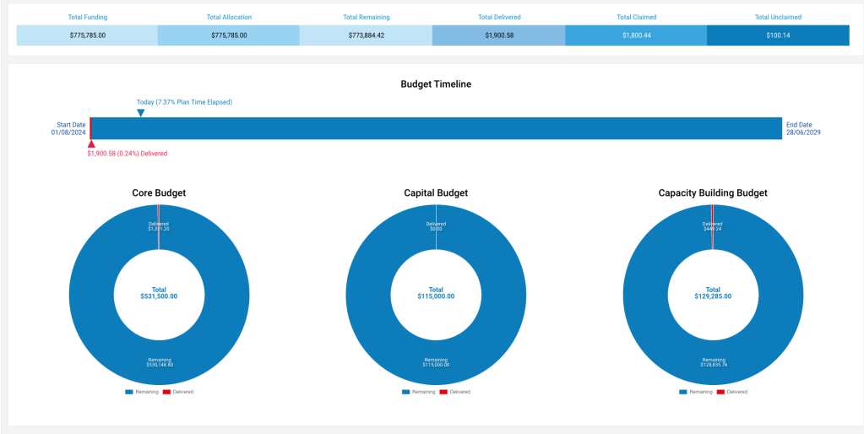Viewport: 864px width, 434px height.
Task: Select the dark blue Total Unclaimed tile
Action: (x=777, y=35)
